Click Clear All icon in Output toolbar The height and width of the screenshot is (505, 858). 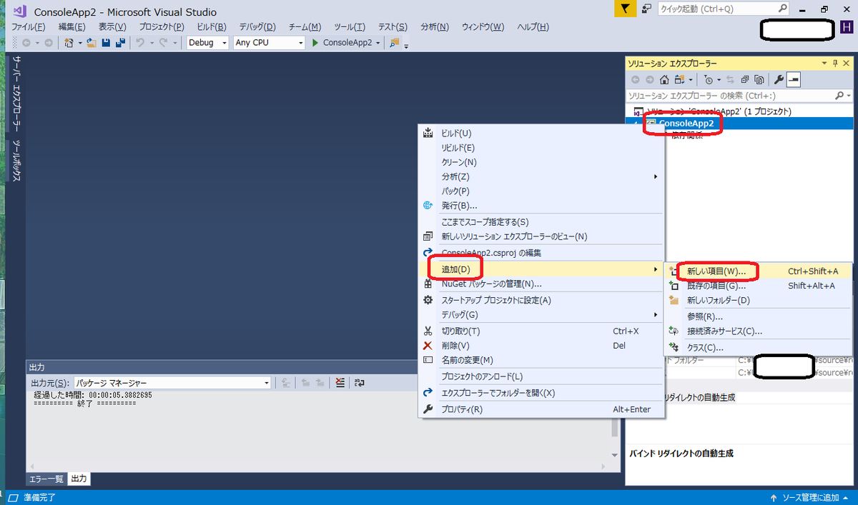click(x=340, y=383)
